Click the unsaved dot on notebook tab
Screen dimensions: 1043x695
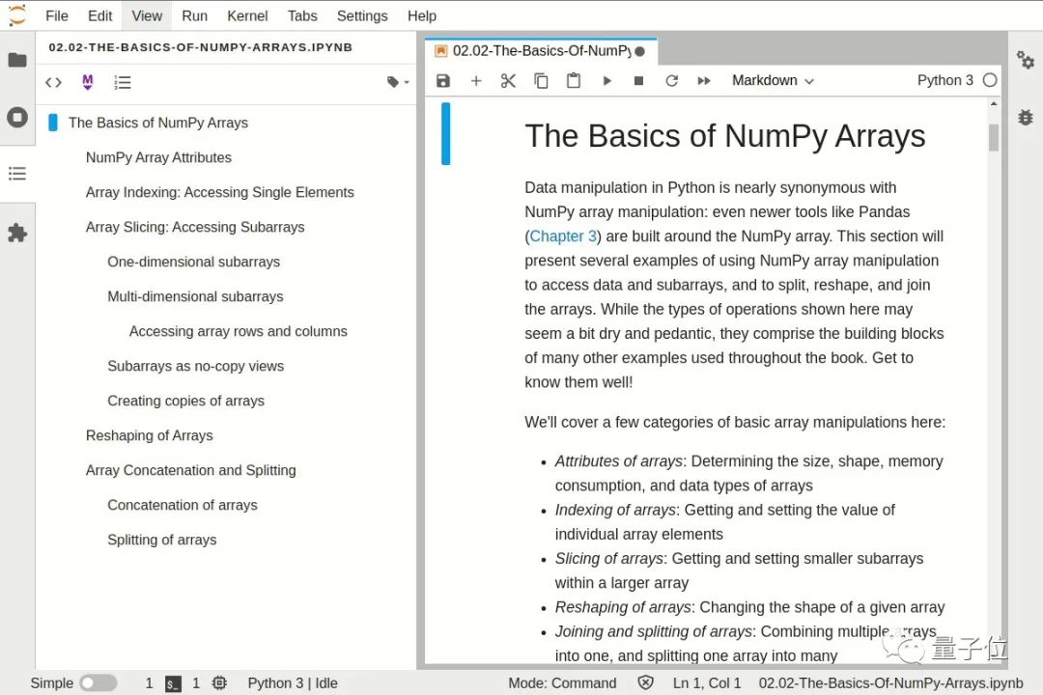click(640, 51)
